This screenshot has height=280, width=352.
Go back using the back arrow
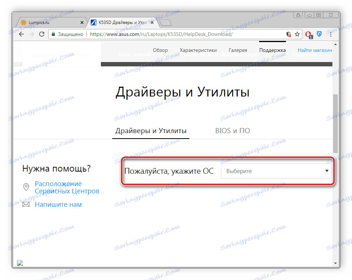21,34
